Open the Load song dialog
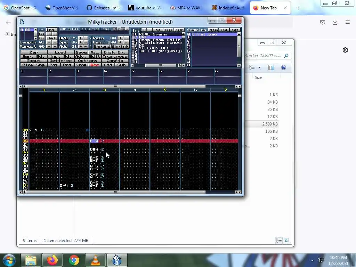 click(60, 52)
